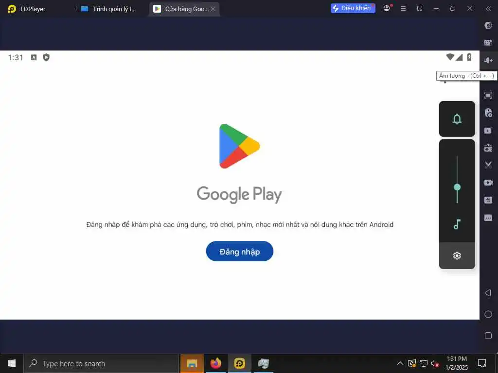
Task: Open File Explorer from taskbar
Action: tap(192, 363)
